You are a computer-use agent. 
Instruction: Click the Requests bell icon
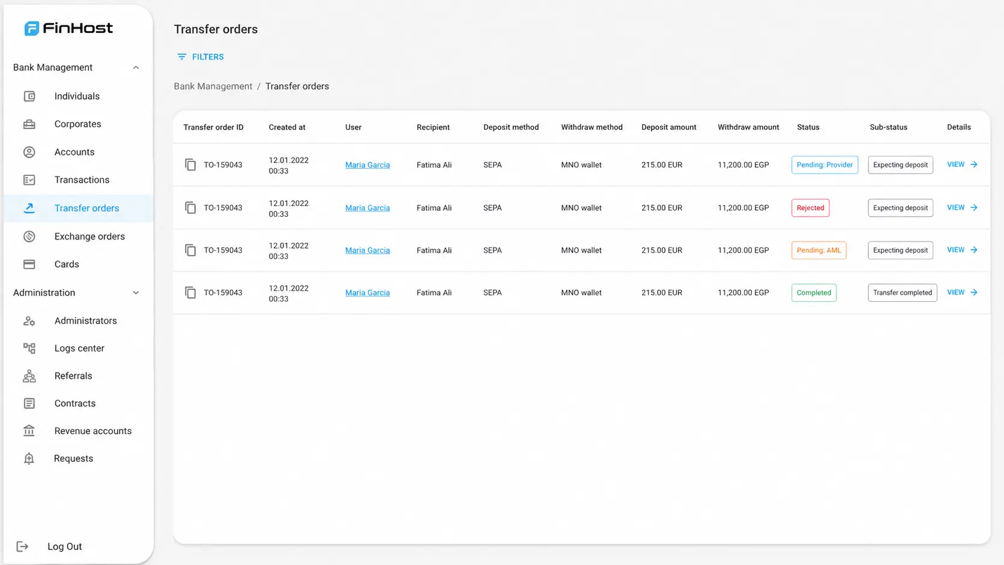29,459
